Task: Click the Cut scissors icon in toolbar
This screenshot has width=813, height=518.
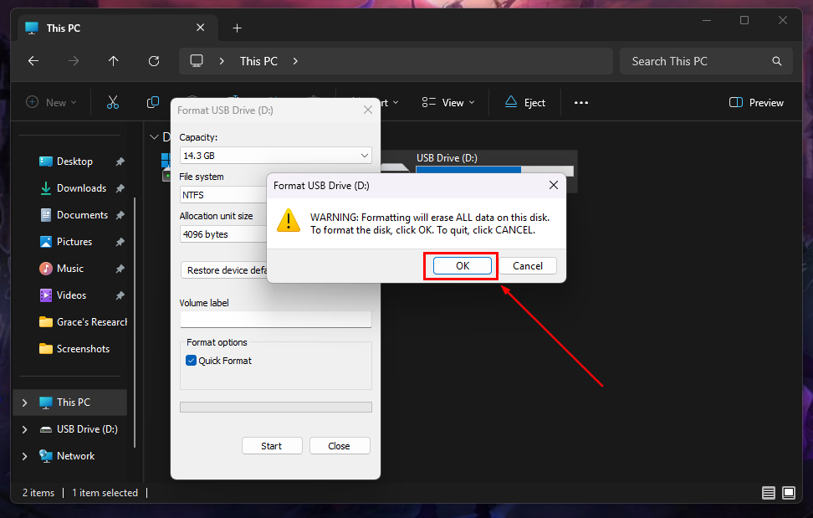Action: point(113,102)
